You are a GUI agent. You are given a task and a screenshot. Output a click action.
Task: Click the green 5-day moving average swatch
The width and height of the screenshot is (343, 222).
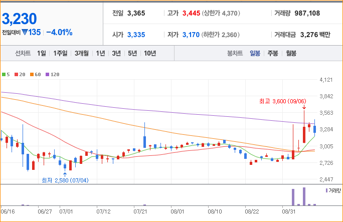coord(4,75)
